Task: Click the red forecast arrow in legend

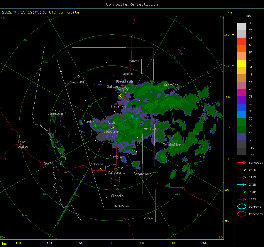Action: click(242, 162)
